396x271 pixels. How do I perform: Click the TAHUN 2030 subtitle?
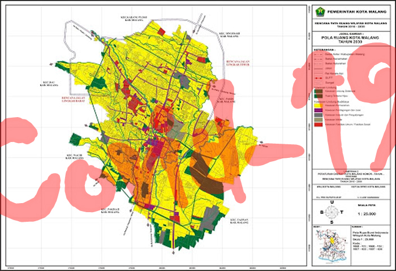pyautogui.click(x=350, y=42)
